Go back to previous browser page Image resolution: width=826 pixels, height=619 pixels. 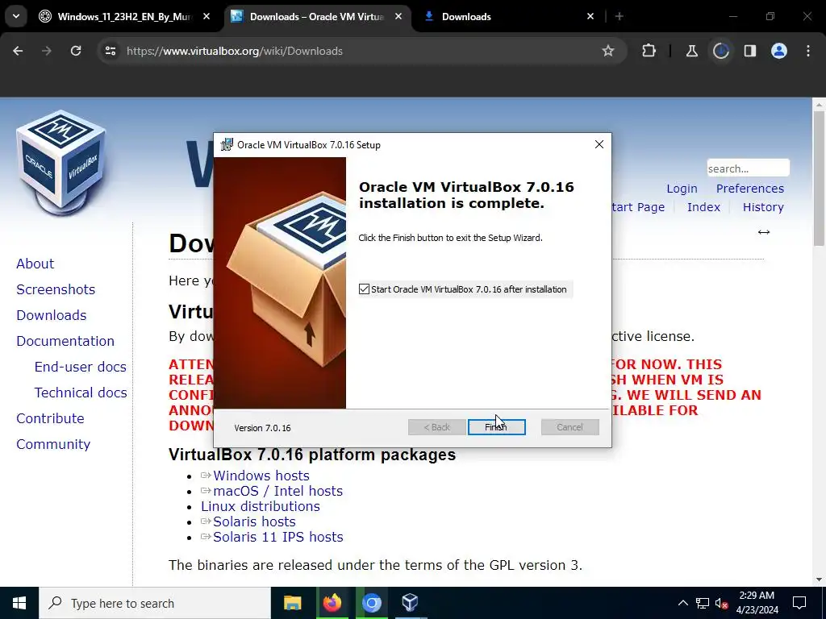[18, 51]
